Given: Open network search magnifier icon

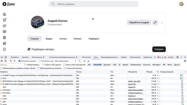Looking at the screenshot, I should pyautogui.click(x=15, y=61).
